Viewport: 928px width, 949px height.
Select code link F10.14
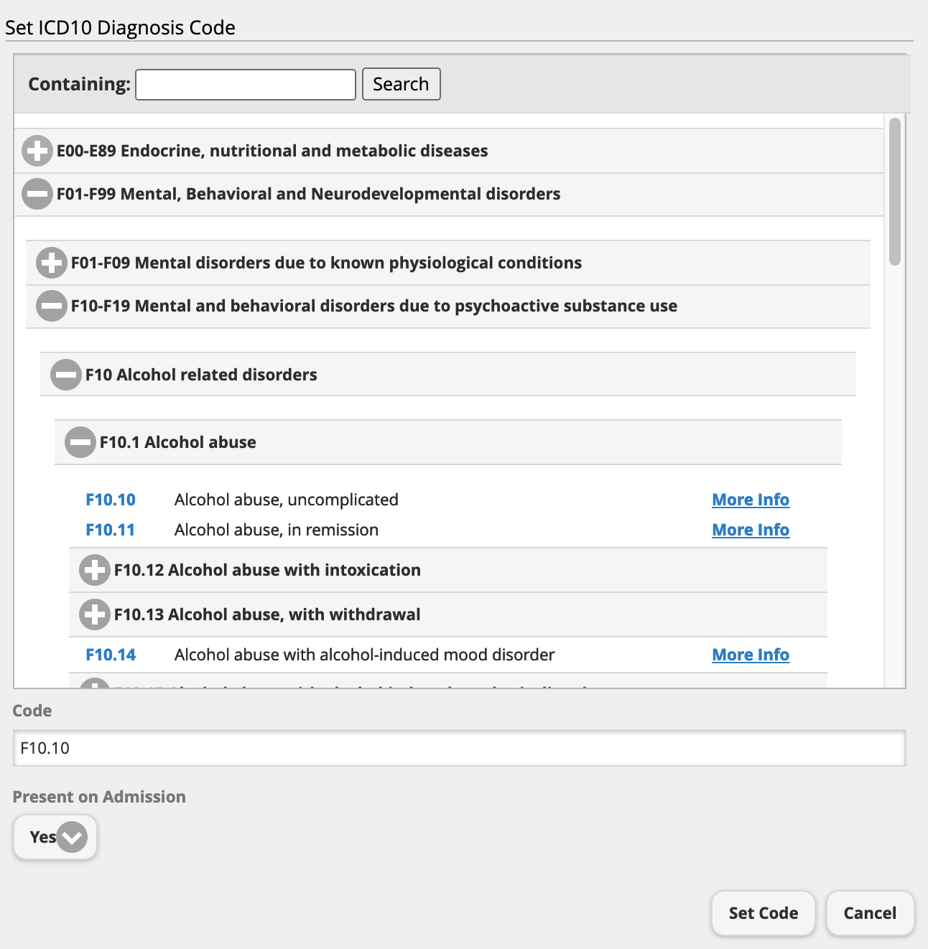[x=111, y=655]
